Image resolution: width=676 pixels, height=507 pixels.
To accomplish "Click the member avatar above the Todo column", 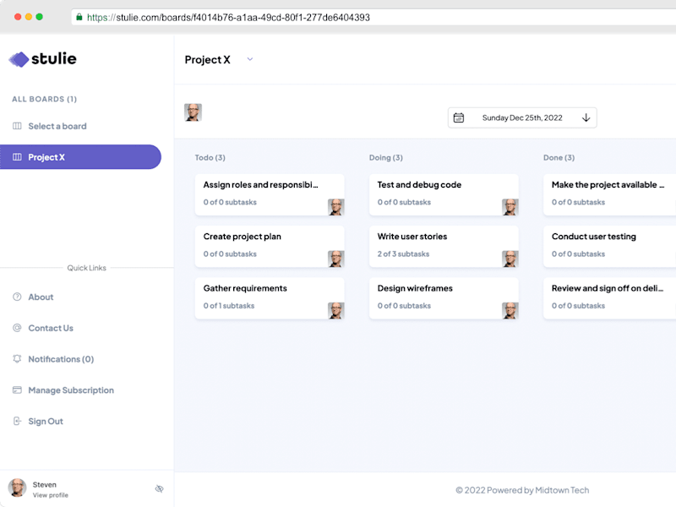I will pos(193,112).
